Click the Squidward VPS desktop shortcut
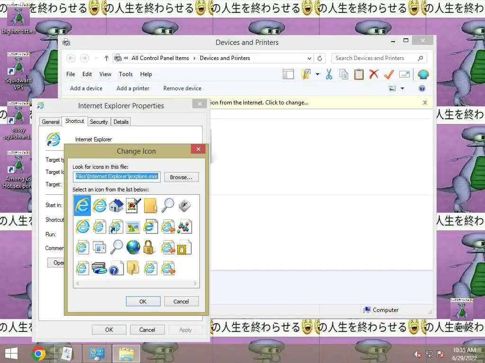The height and width of the screenshot is (363, 485). 18,72
